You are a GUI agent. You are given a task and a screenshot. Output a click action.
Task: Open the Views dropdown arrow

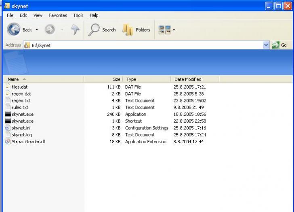coord(174,30)
